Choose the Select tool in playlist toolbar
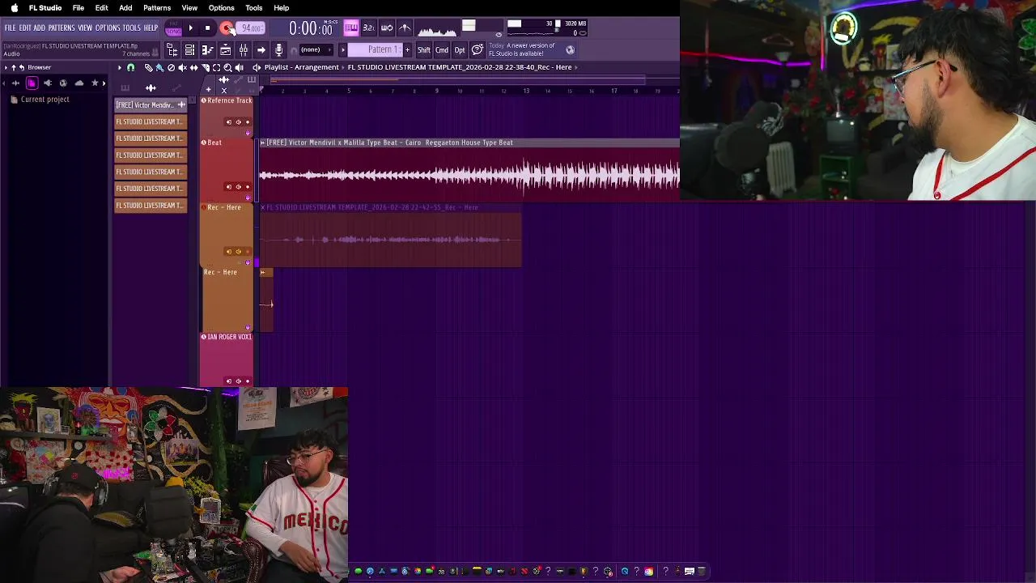The height and width of the screenshot is (583, 1036). coord(216,67)
